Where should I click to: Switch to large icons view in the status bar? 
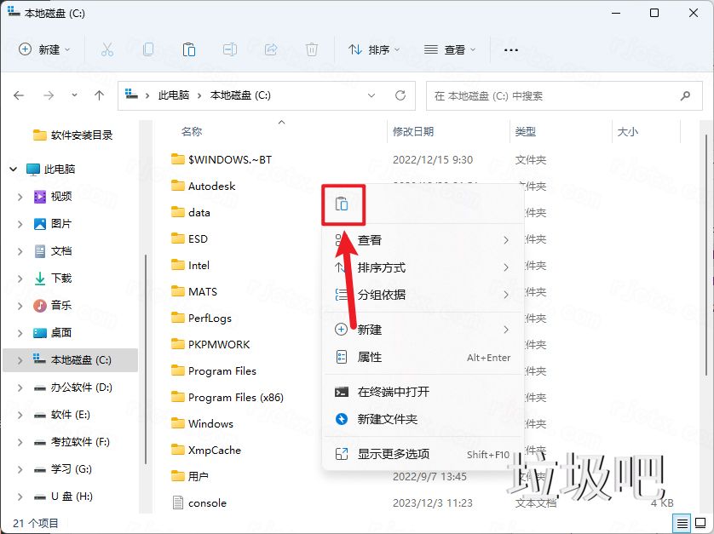point(702,522)
